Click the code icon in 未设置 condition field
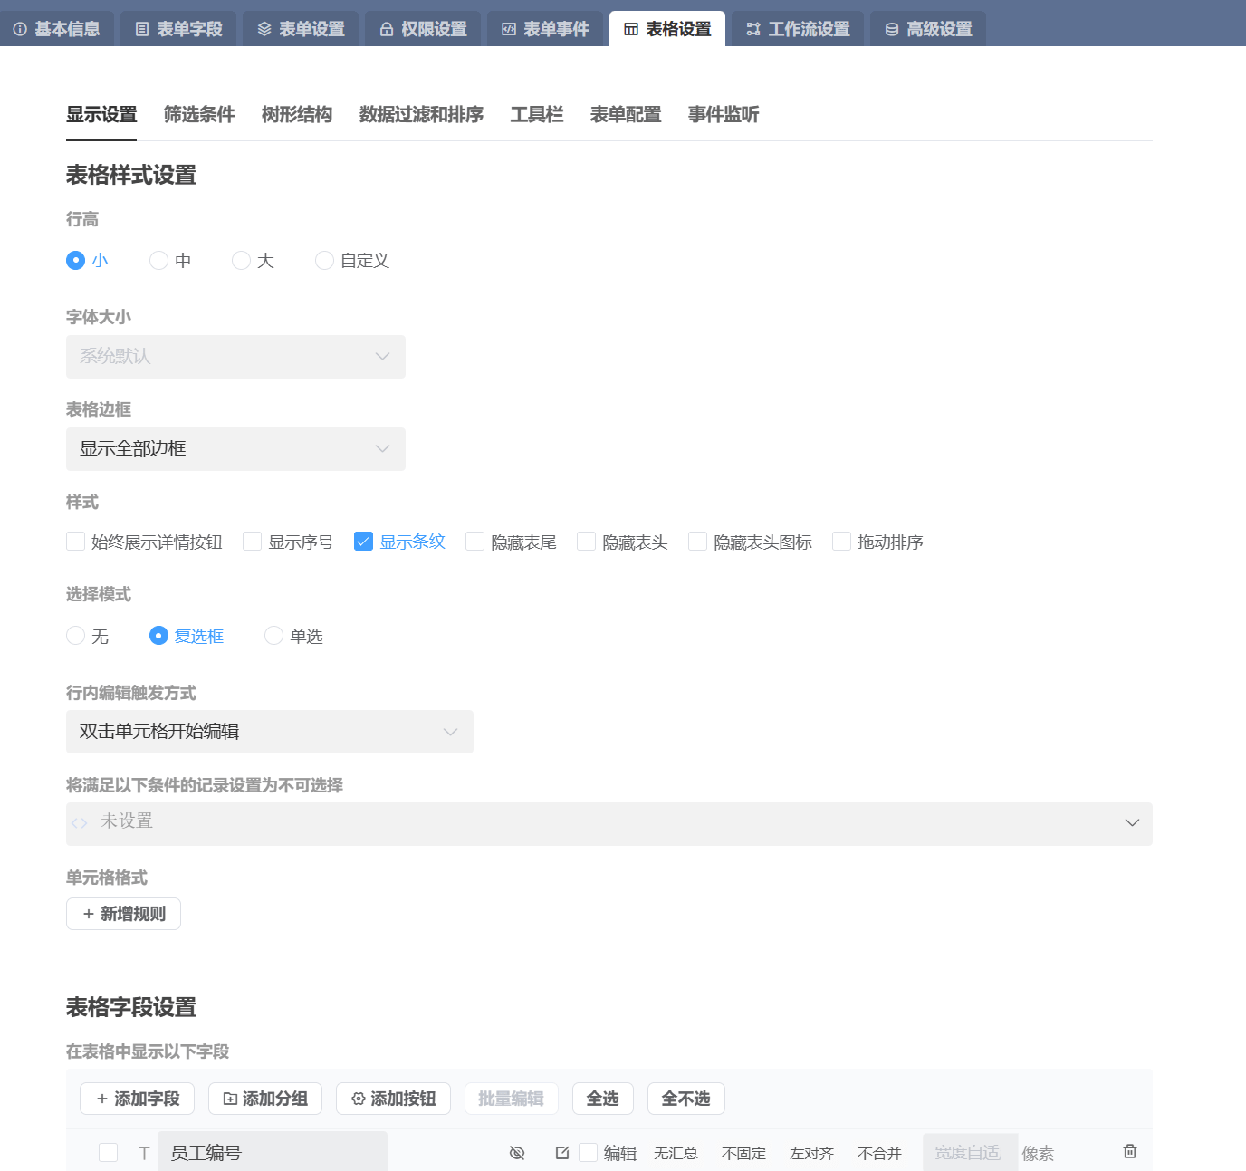The width and height of the screenshot is (1246, 1171). [80, 823]
